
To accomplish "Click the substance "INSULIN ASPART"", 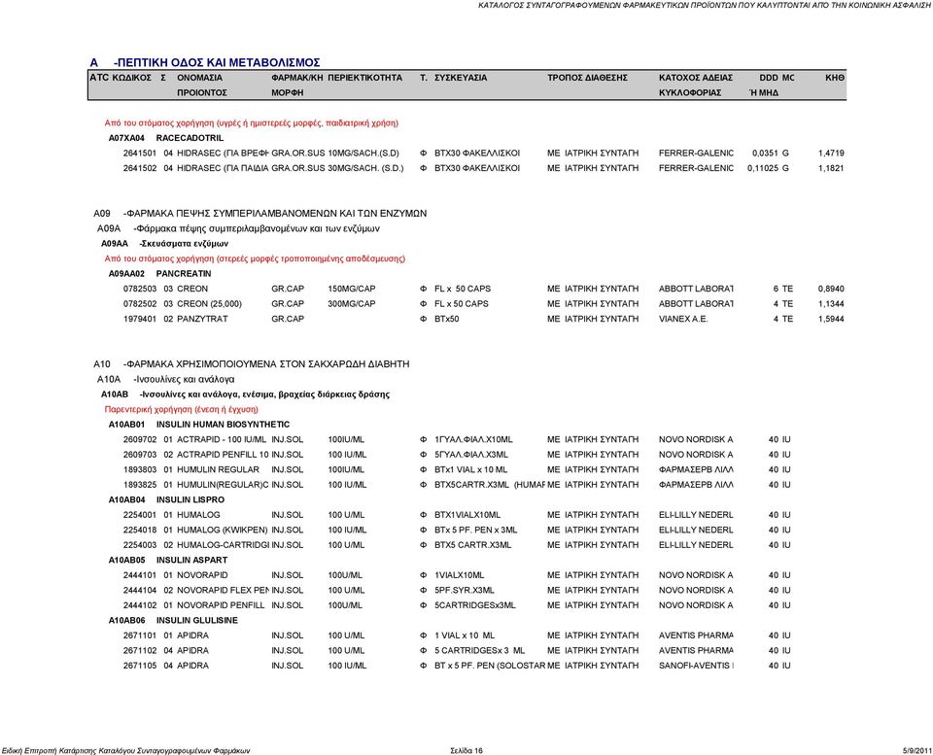I will [x=191, y=560].
